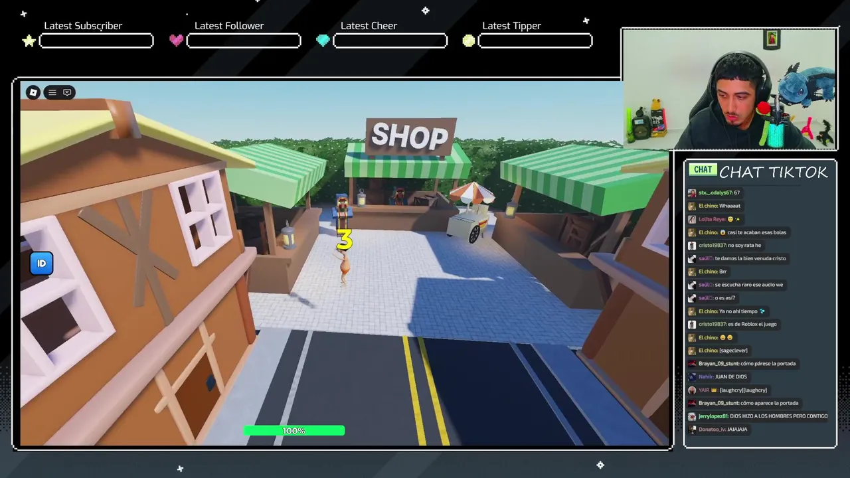Click the green 100% health bar
Image resolution: width=850 pixels, height=478 pixels.
click(294, 431)
